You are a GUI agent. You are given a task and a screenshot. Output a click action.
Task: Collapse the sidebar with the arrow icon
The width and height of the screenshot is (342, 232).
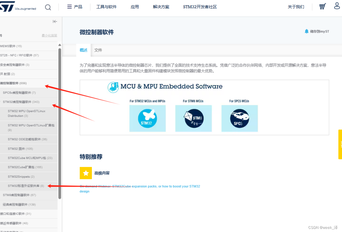55,22
